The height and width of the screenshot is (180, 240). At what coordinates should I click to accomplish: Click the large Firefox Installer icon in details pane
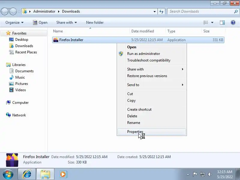coord(12,160)
